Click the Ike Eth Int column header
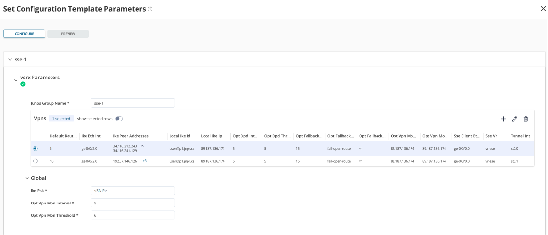Screen dimensions: 548x235 point(90,136)
